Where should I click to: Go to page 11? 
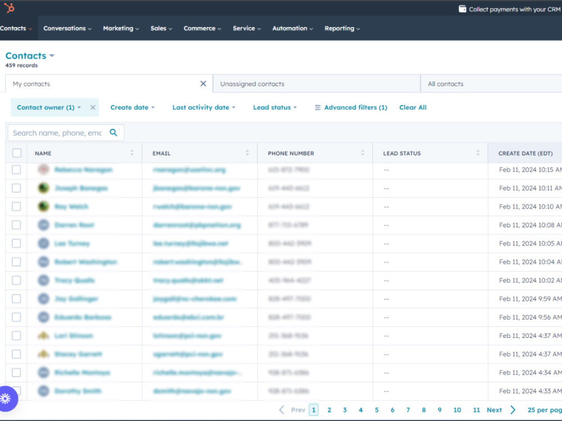click(477, 410)
